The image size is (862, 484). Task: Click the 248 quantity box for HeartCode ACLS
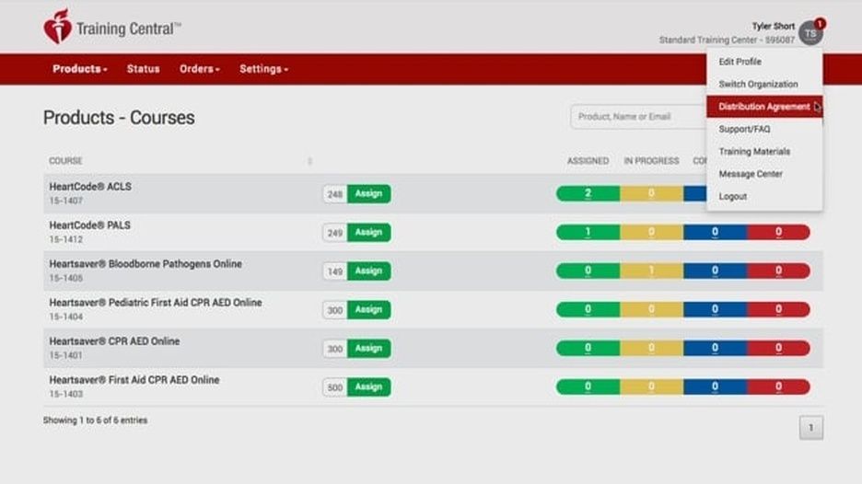[x=335, y=194]
